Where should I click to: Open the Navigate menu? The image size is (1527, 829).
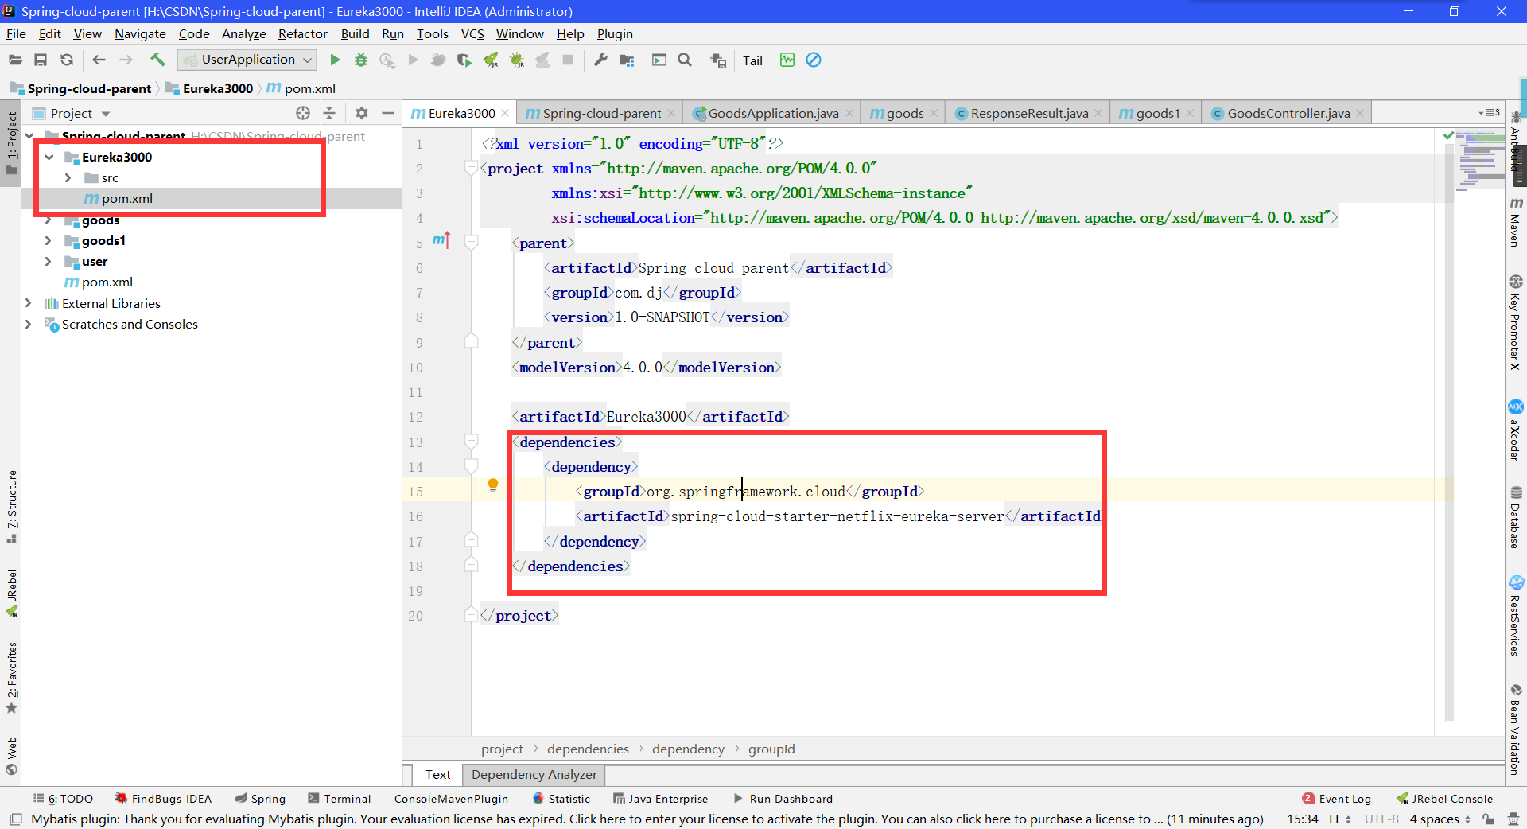pos(140,33)
